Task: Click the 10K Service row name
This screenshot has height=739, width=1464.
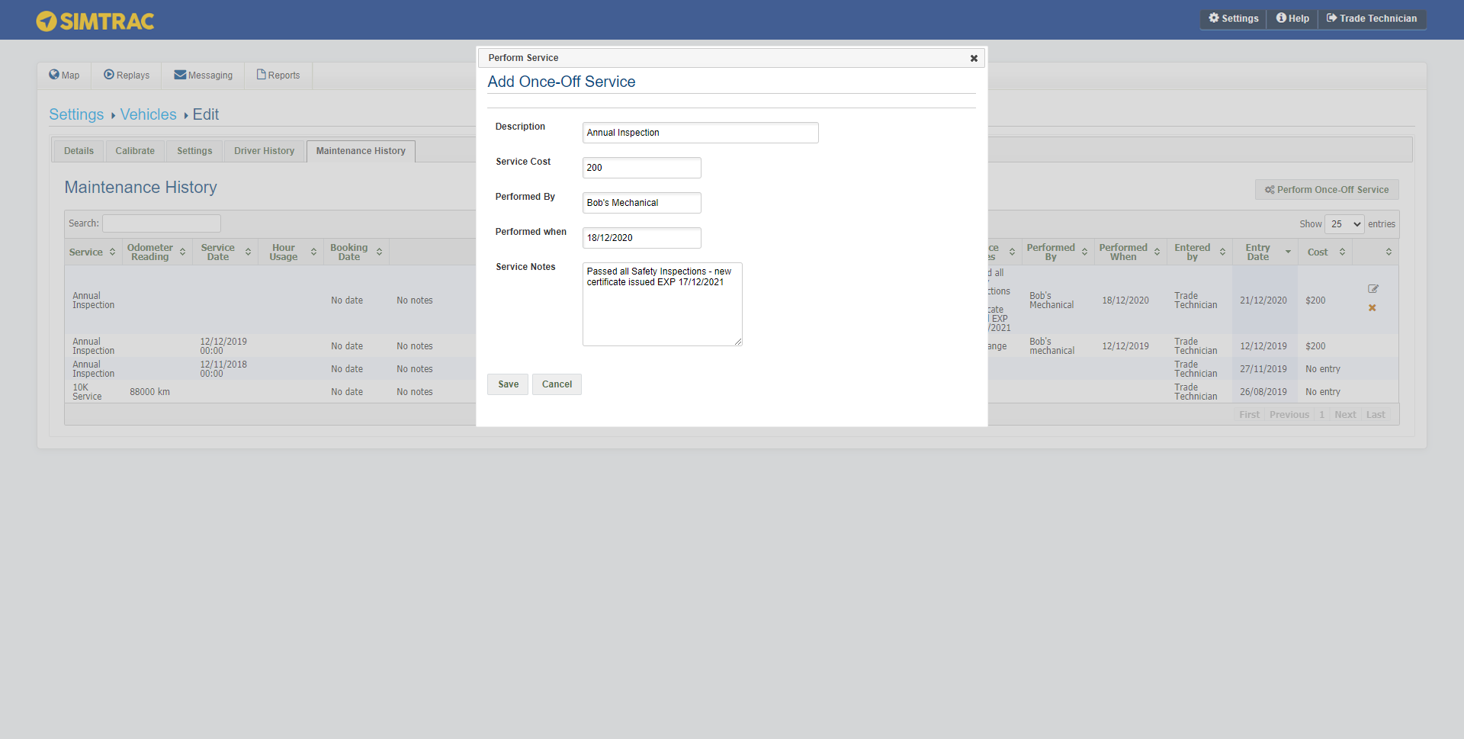Action: point(87,392)
